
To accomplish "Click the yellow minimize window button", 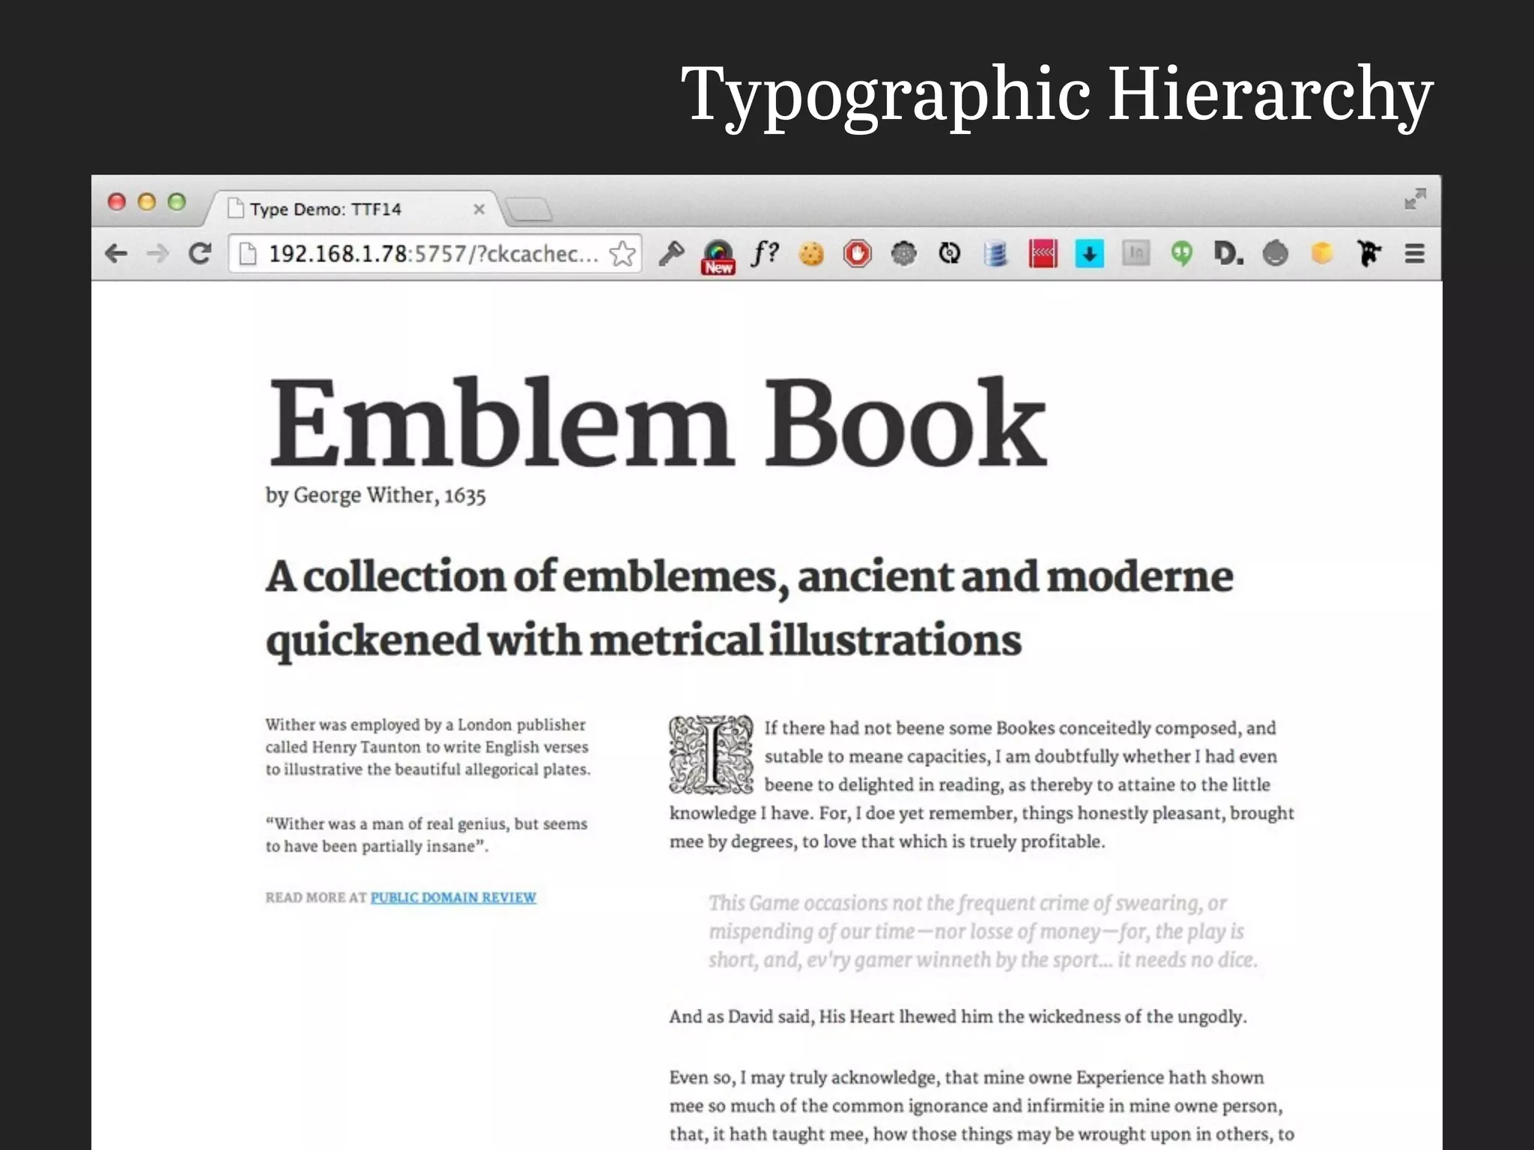I will (x=147, y=201).
